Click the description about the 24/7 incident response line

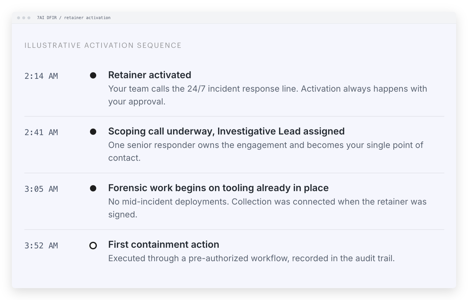tap(268, 95)
